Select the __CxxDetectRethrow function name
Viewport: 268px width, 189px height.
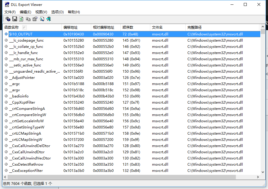26,164
